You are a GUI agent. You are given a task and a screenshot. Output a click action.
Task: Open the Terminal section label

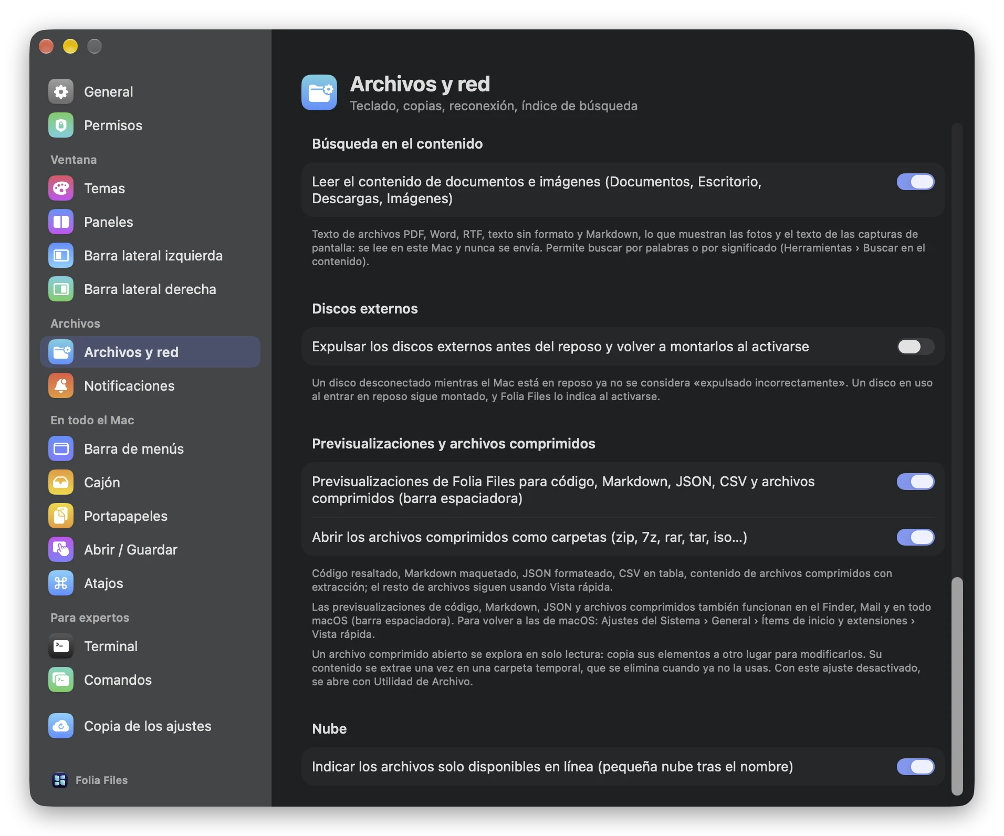pos(111,646)
